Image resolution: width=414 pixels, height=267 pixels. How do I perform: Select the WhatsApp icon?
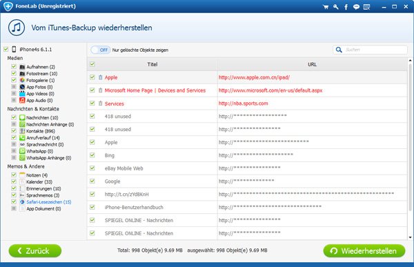22,151
